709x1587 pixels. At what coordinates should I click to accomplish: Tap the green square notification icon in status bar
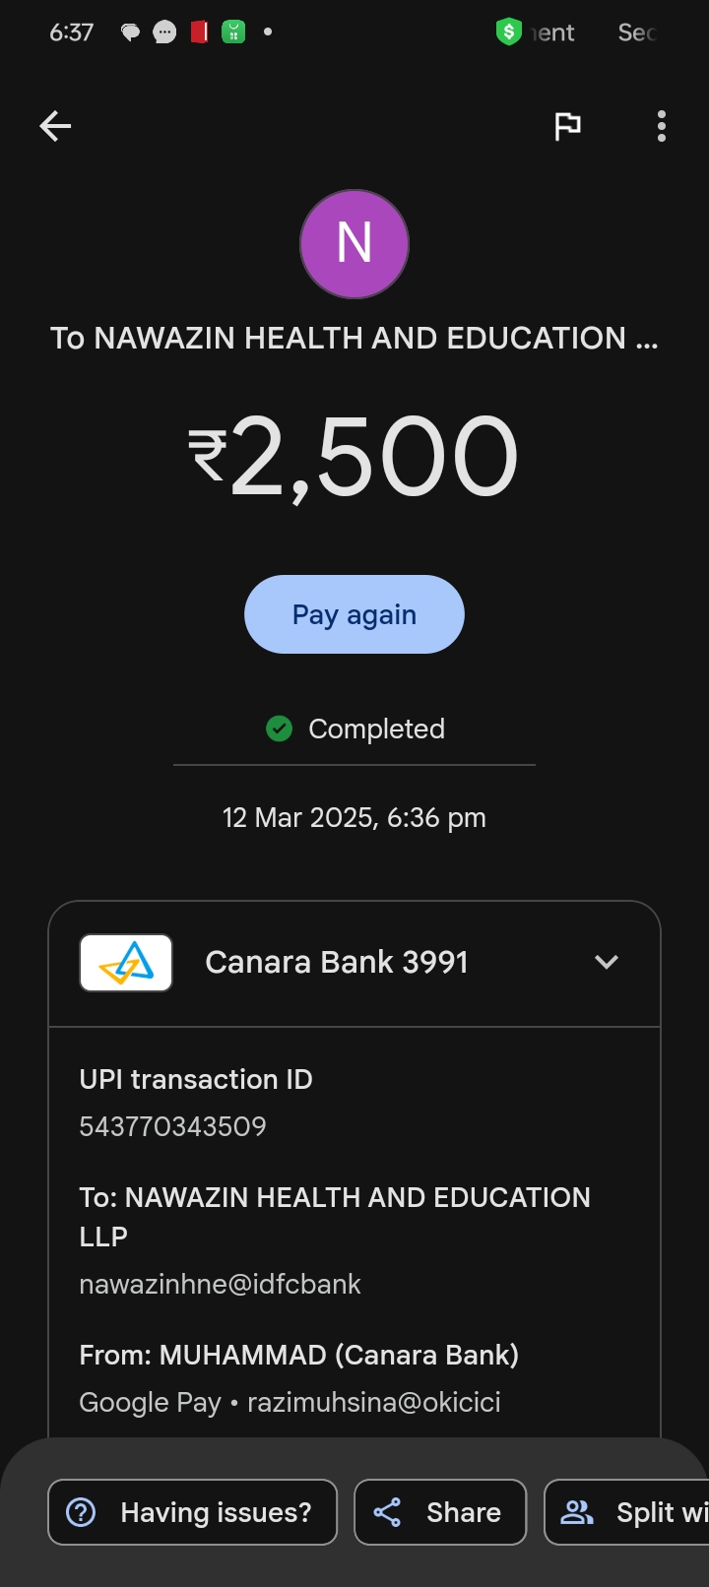click(233, 32)
